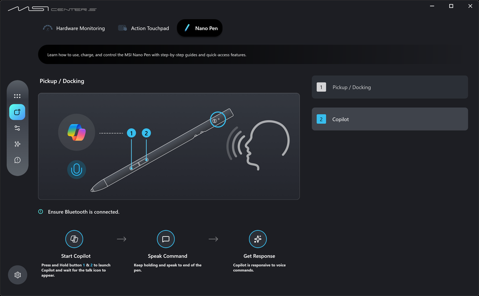Viewport: 479px width, 296px height.
Task: Click the pen diagram callout marker 1
Action: (132, 133)
